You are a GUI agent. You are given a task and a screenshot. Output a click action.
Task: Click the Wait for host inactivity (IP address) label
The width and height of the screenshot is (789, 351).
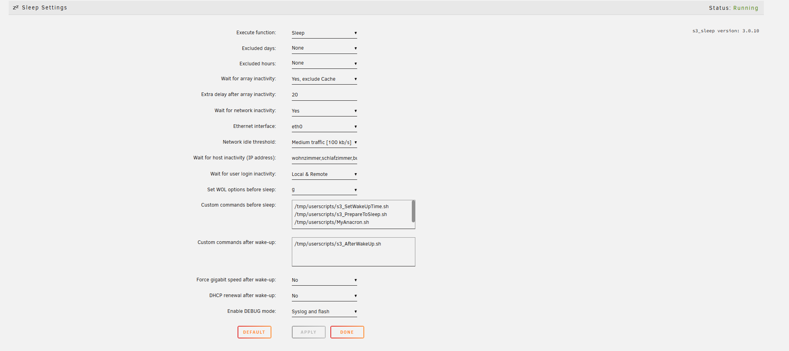click(234, 158)
